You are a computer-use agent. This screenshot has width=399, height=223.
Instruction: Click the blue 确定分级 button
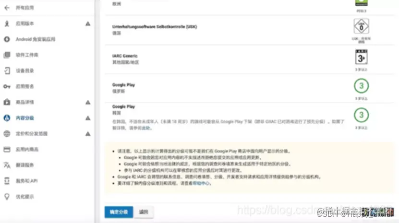click(119, 212)
